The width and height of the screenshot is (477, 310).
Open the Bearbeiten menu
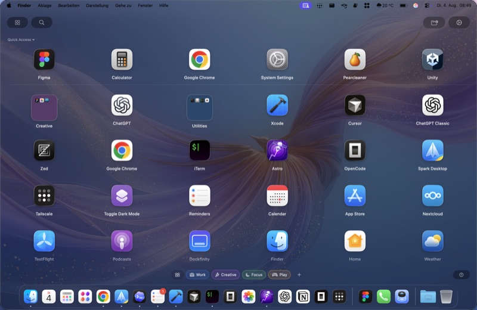[x=69, y=5]
